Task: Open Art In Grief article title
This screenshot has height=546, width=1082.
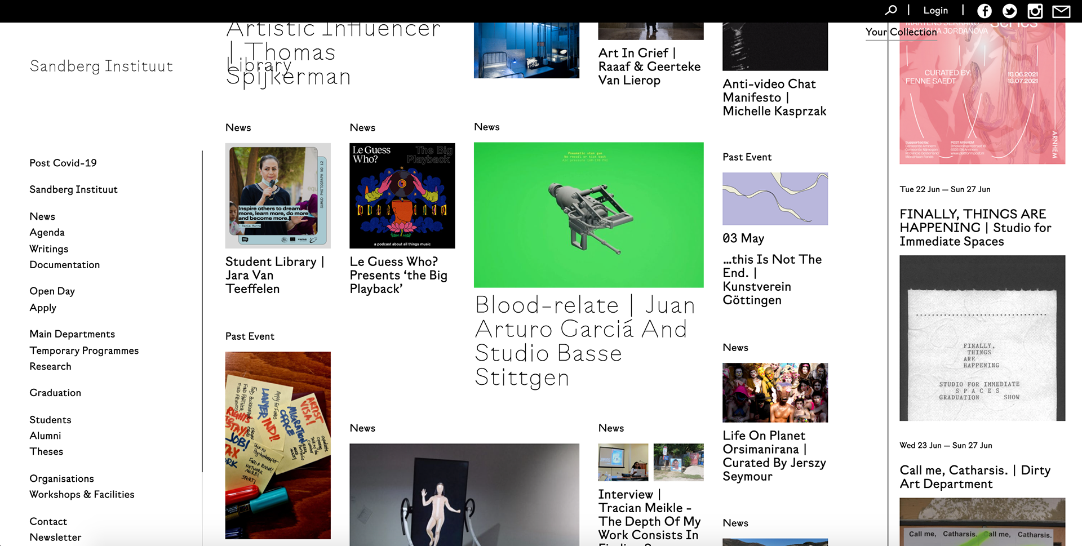Action: (x=649, y=66)
